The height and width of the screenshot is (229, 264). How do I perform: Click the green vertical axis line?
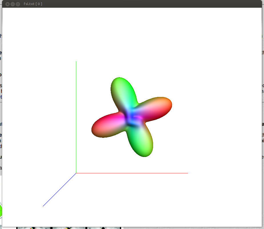(76, 114)
